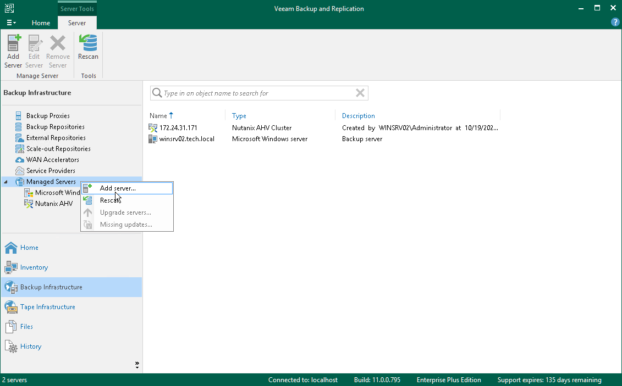Click the WAN Accelerators icon
The image size is (622, 386).
pos(19,160)
